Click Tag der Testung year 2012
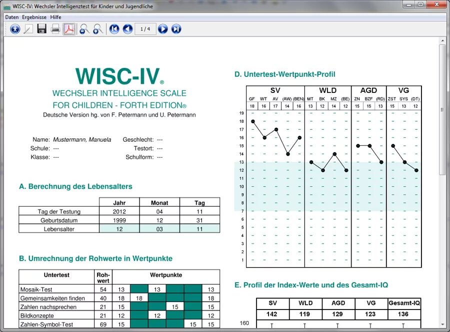 [x=119, y=212]
